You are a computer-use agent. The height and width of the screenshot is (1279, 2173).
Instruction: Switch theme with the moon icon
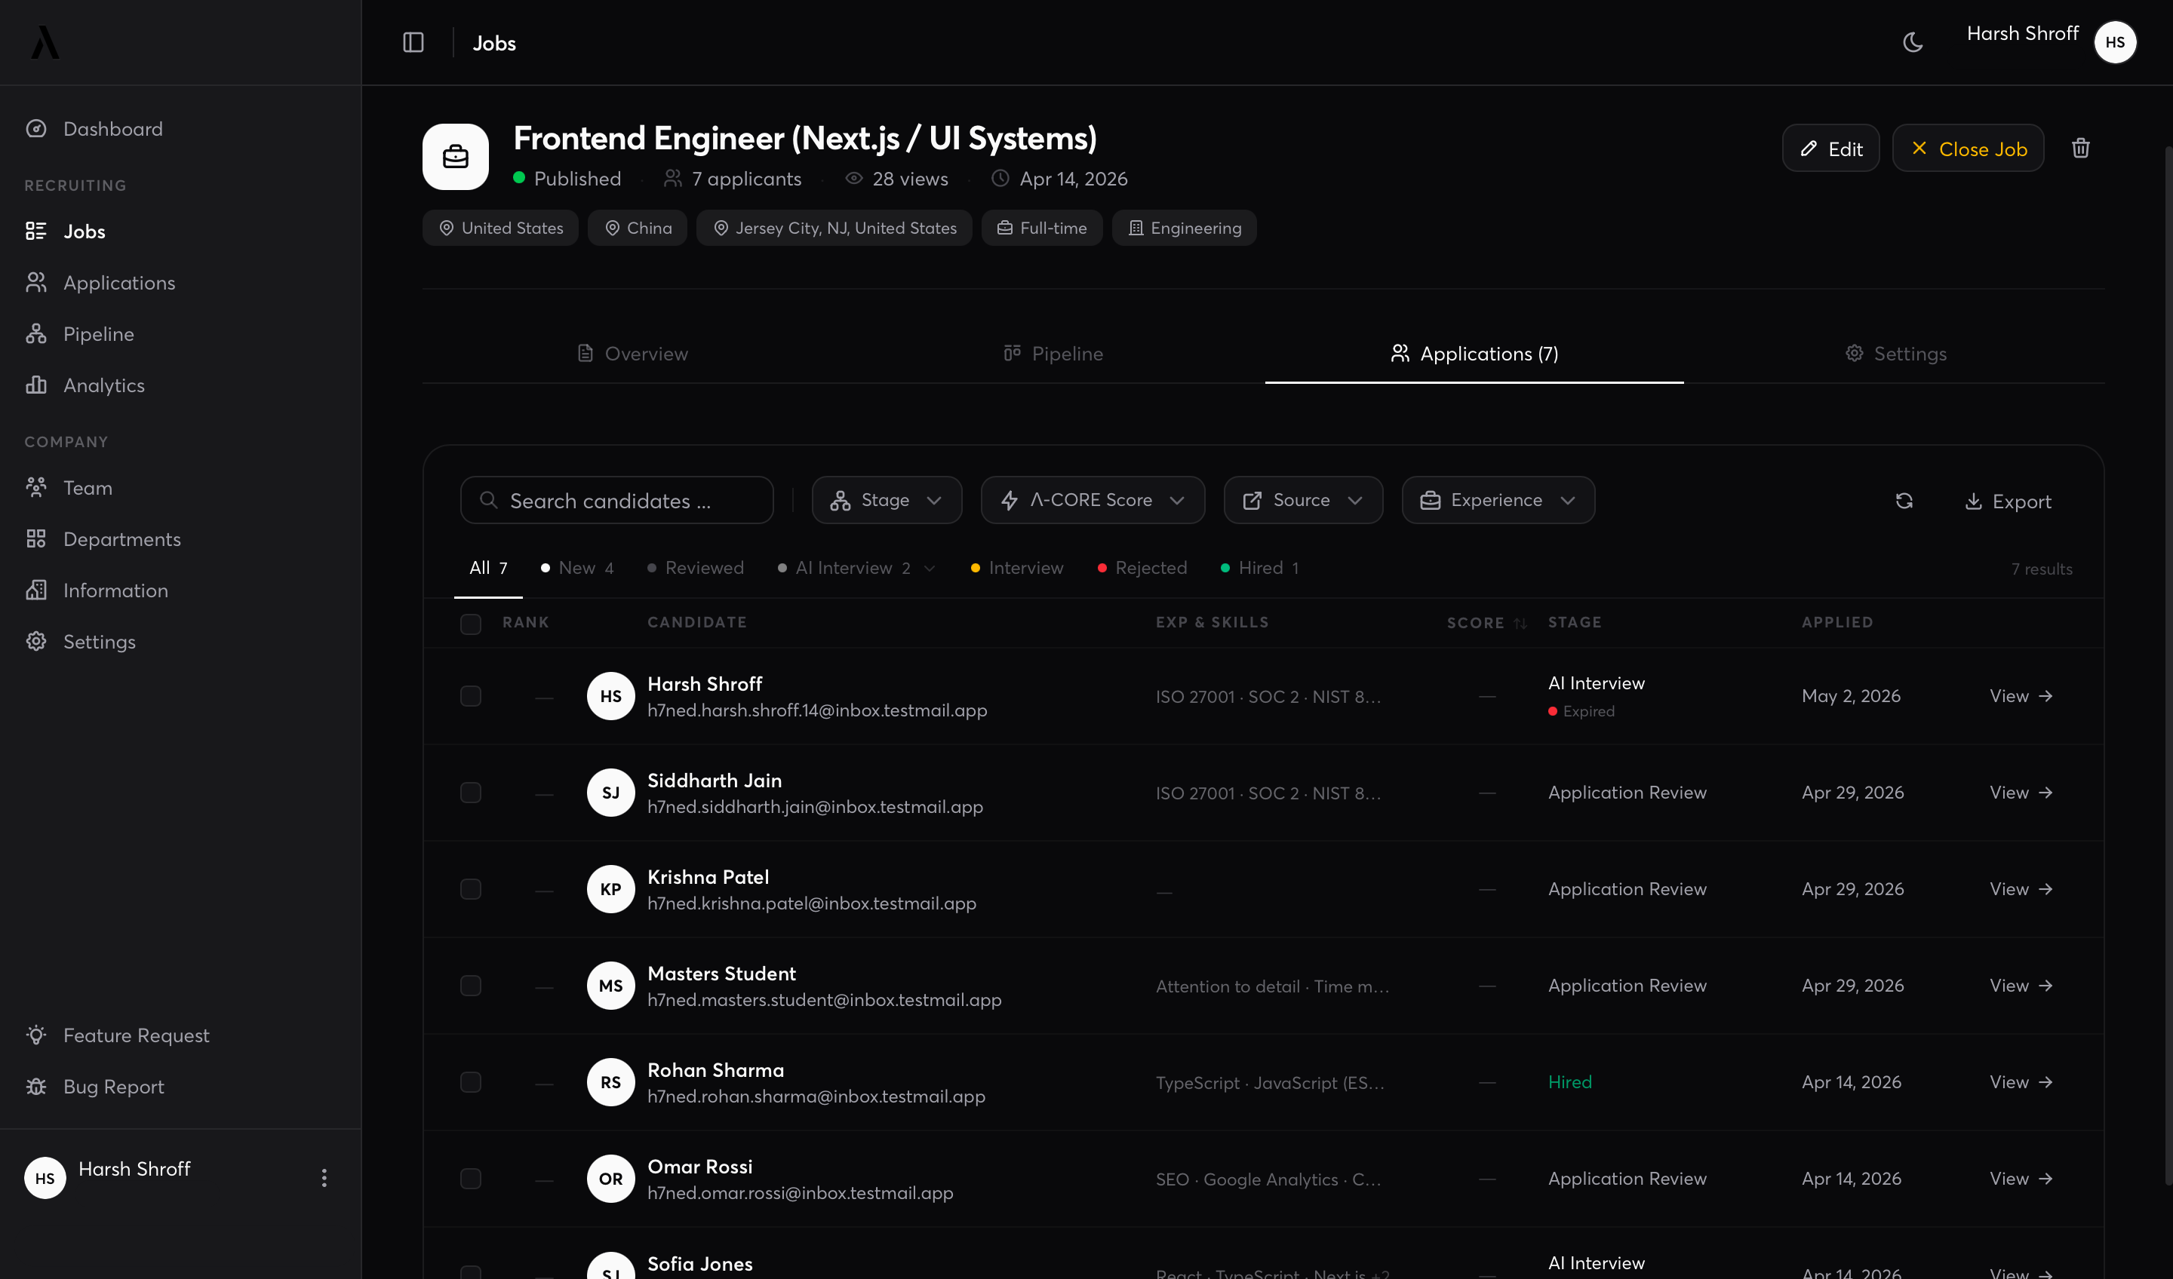[1913, 42]
